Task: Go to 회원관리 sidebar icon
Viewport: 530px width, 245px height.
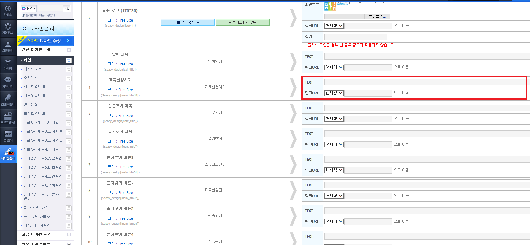Action: tap(8, 47)
